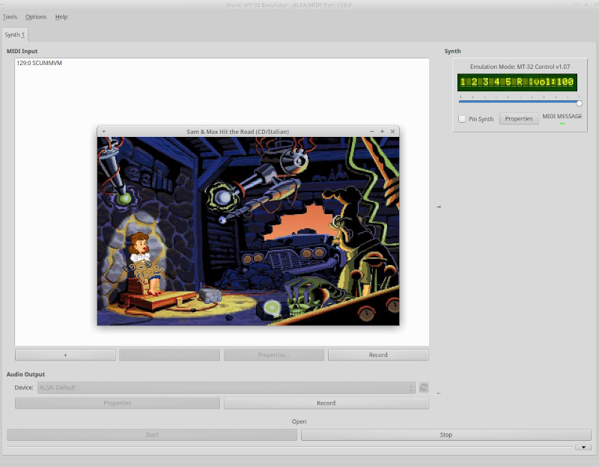This screenshot has width=599, height=467.
Task: Open the Sam & Max window menu arrow
Action: point(103,132)
